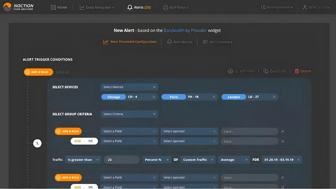Screen dimensions: 336x189
Task: Open the 'Is greater than' traffic dropdown
Action: tap(83, 160)
